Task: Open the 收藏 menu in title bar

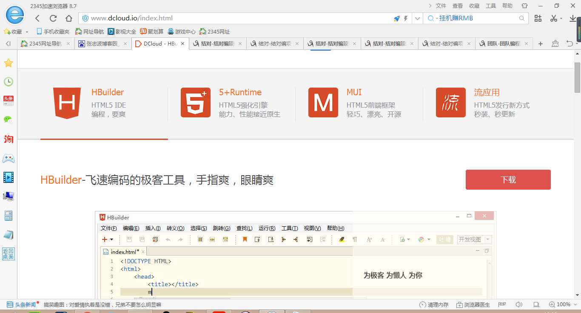Action: pos(474,6)
